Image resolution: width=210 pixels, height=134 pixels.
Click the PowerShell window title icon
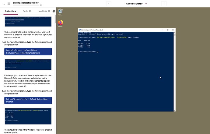point(80,30)
